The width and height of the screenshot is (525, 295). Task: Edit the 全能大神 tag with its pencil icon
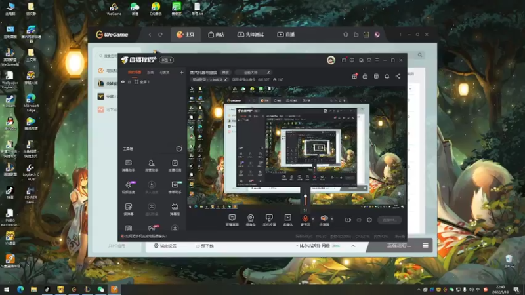click(268, 72)
